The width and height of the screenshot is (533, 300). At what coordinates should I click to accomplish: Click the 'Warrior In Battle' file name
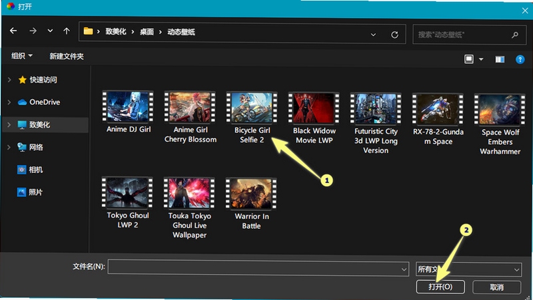pyautogui.click(x=252, y=221)
